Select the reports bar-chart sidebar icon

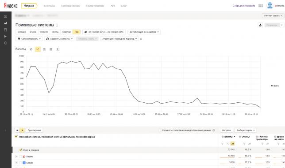pyautogui.click(x=5, y=23)
